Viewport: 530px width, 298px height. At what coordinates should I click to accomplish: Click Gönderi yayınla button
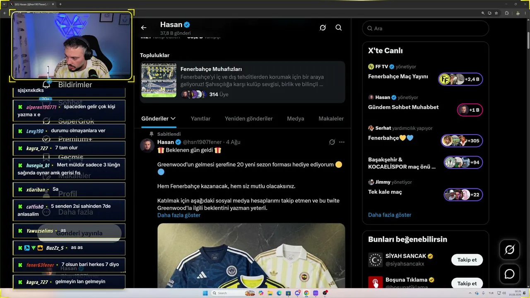tap(79, 233)
